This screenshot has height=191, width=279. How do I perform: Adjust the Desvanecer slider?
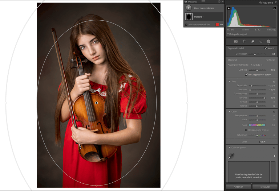[257, 54]
